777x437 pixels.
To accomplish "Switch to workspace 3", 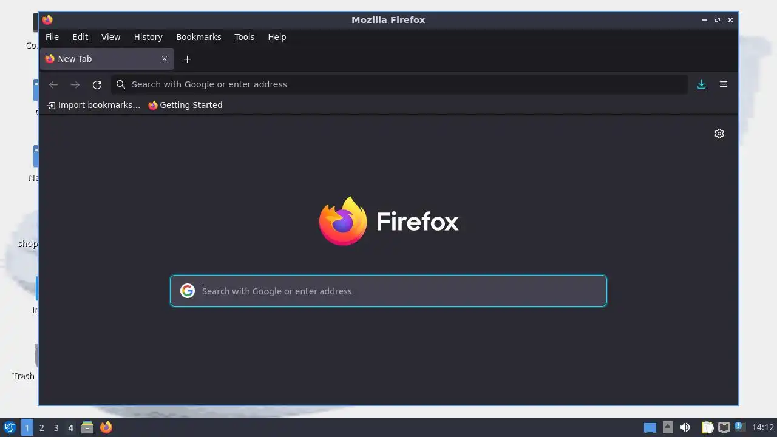I will click(56, 427).
